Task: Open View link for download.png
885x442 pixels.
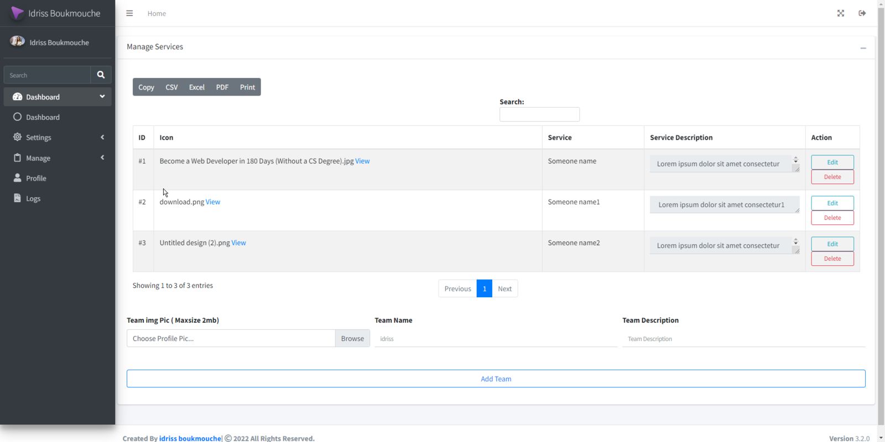Action: [x=213, y=202]
